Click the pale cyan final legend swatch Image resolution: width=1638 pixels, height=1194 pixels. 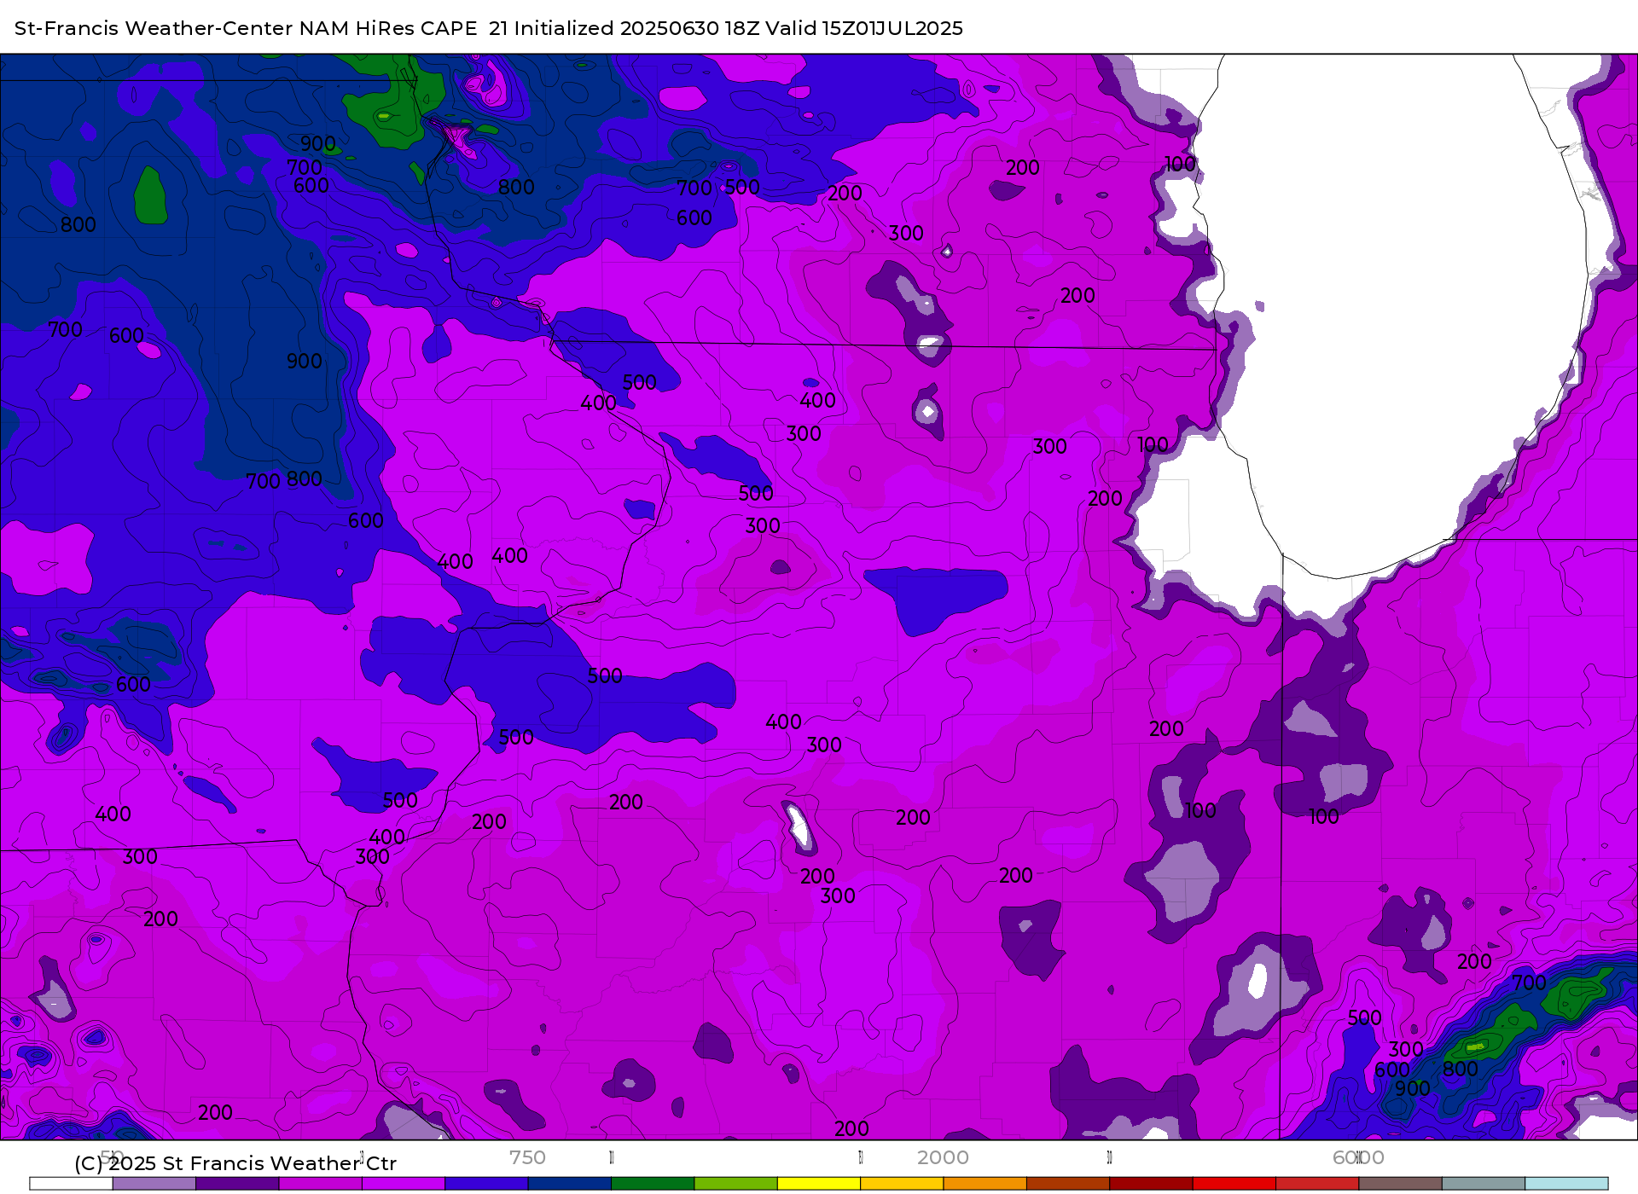[1566, 1183]
